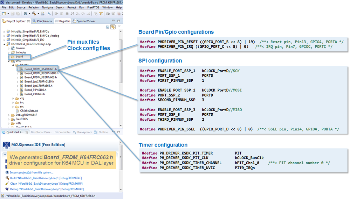Click Clean 'NfcrdlibEx1_BasicDiscoveryLoop' link
350x199 pixels.
46,184
